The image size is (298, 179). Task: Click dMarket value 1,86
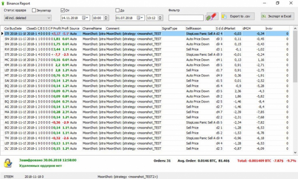238,96
